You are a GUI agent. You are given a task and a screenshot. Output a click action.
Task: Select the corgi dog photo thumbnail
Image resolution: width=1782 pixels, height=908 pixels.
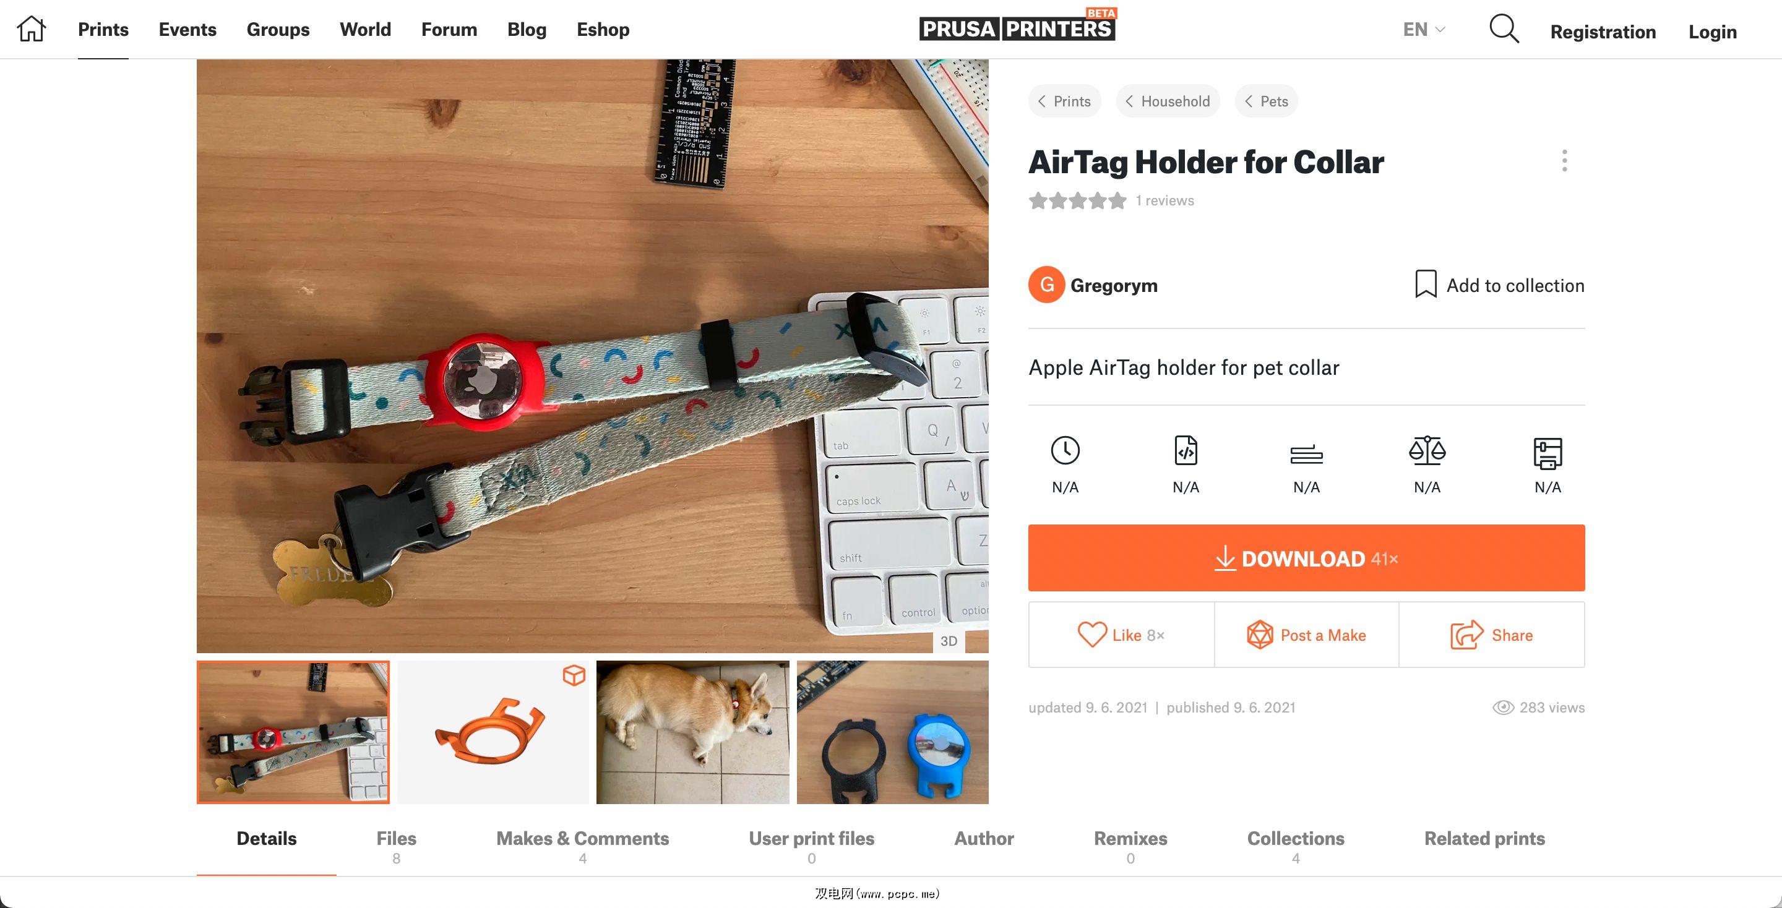pyautogui.click(x=692, y=732)
